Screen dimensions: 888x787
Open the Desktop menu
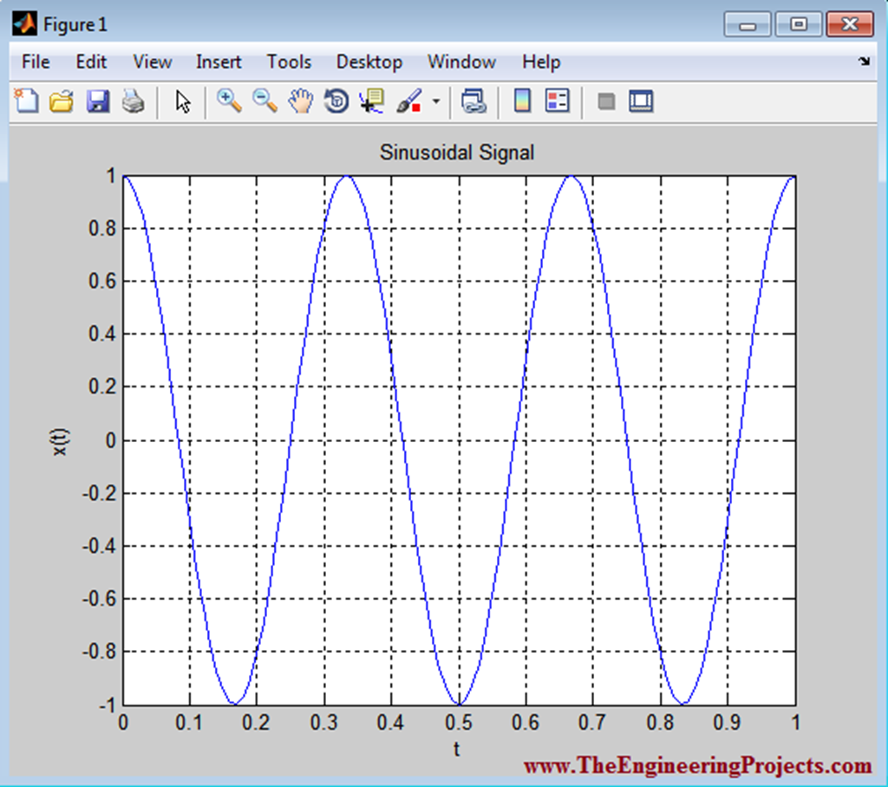tap(369, 62)
